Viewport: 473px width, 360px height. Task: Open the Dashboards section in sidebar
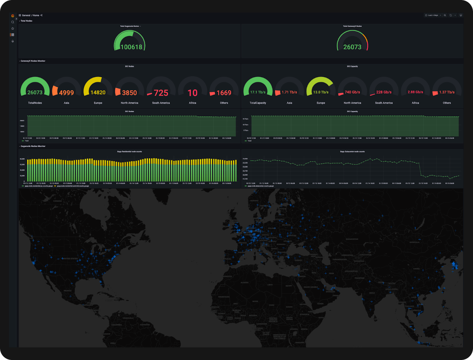[12, 35]
